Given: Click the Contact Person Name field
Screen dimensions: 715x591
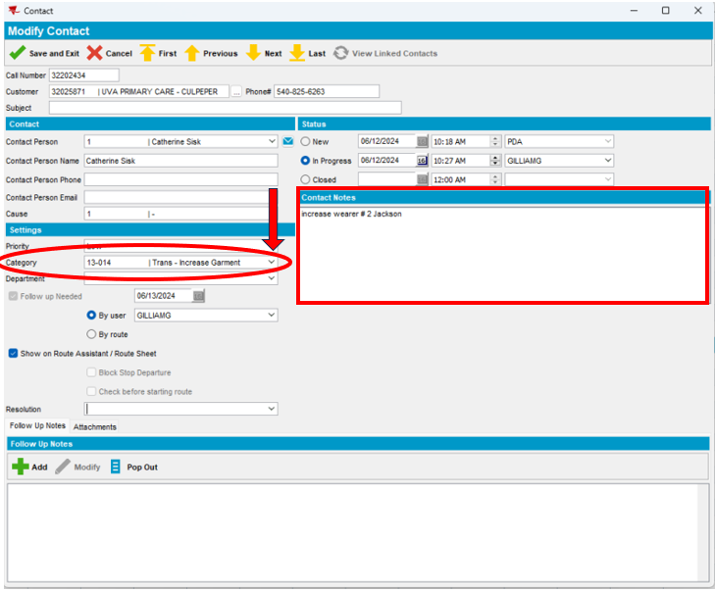Looking at the screenshot, I should click(181, 161).
